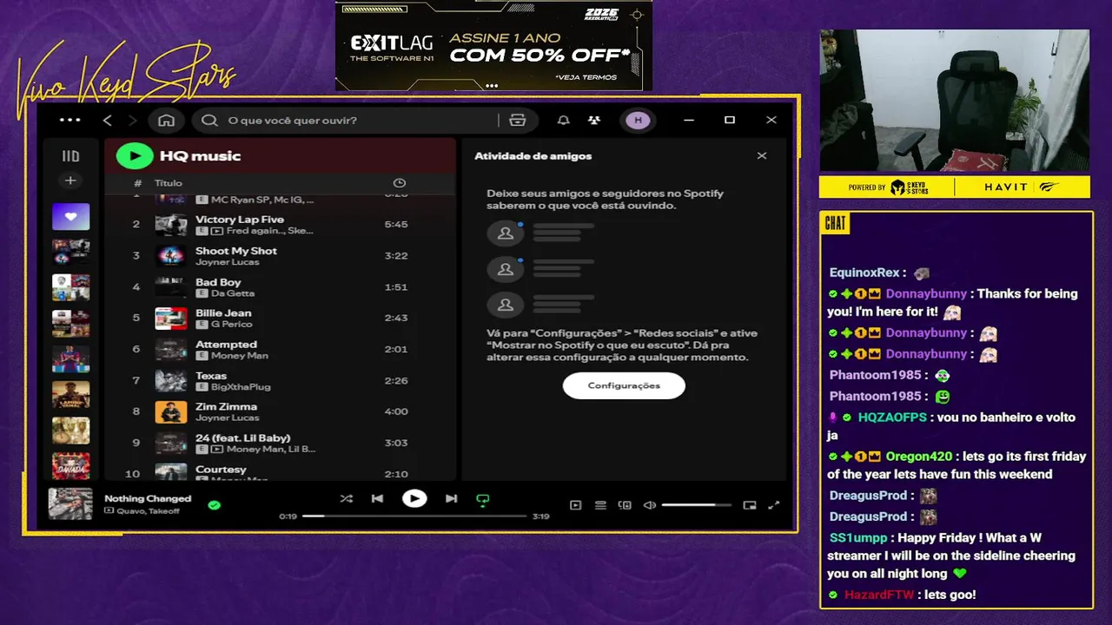
Task: Click chat username SS1umpp
Action: (858, 537)
